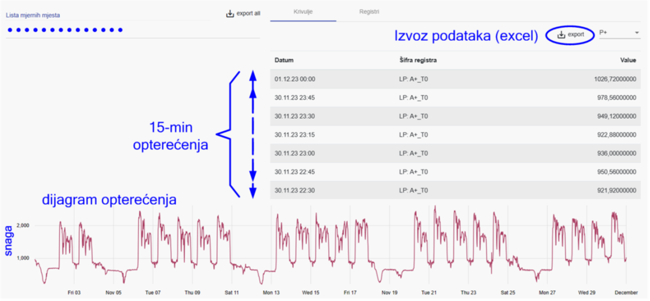
Task: Select row with value 922,88000000
Action: pyautogui.click(x=454, y=135)
